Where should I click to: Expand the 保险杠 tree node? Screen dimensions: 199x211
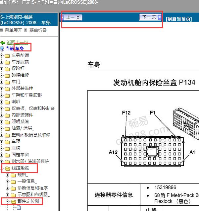[x=2, y=69]
